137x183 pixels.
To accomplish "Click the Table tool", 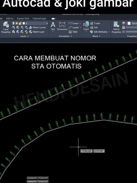I will click(73, 32).
